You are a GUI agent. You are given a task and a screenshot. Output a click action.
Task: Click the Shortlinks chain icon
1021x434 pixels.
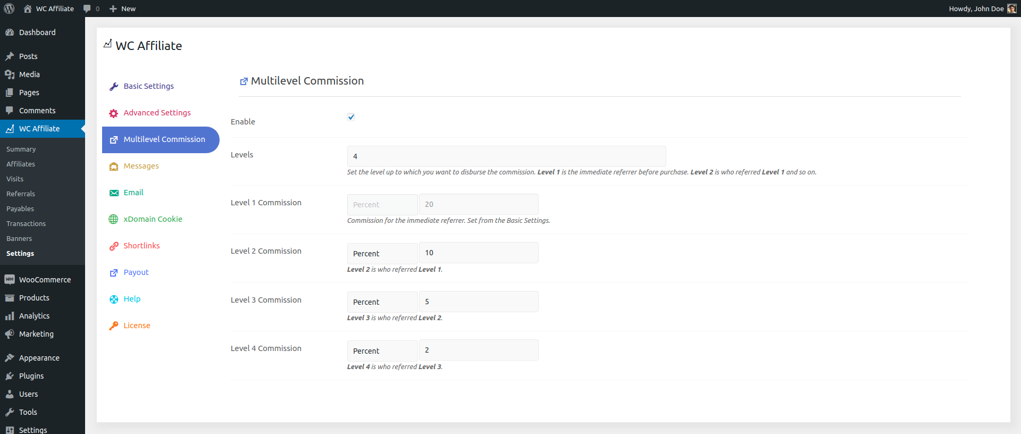114,246
